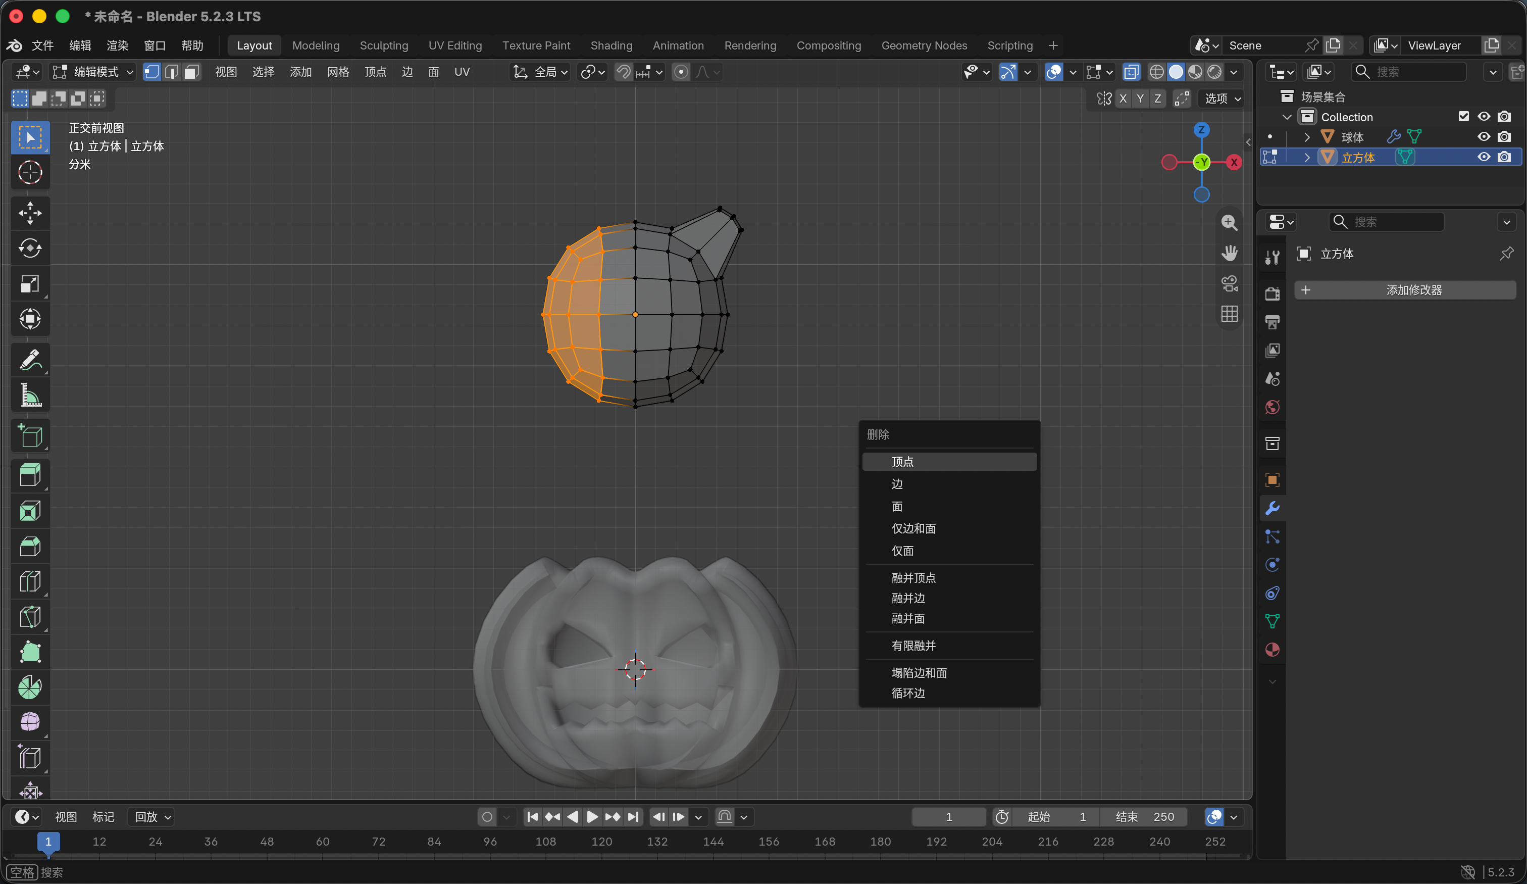Open the Object Data properties tab icon
The image size is (1527, 884).
[1272, 621]
